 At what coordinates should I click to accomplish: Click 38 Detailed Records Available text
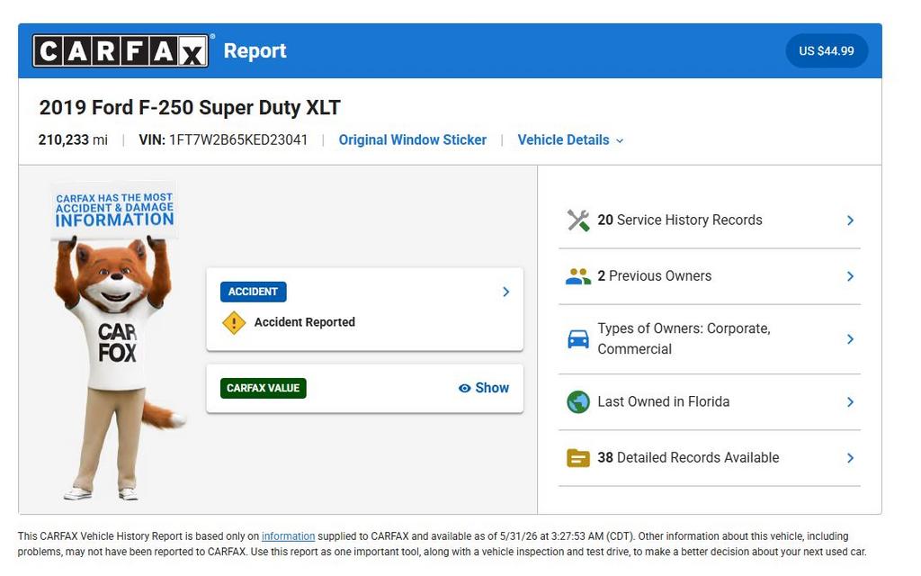coord(688,457)
